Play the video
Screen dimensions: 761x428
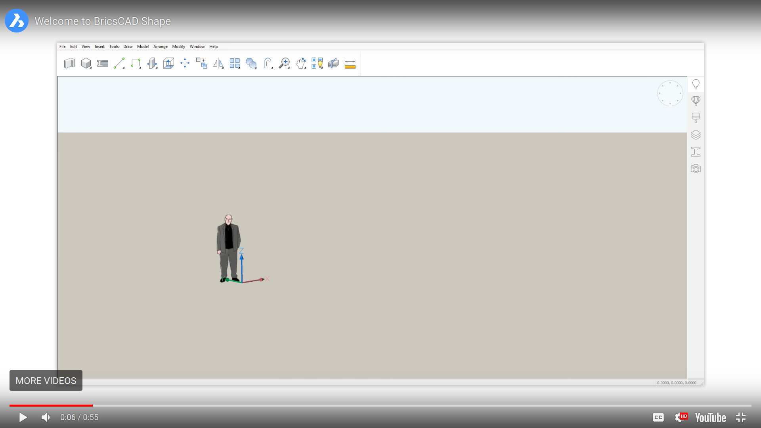[x=23, y=417]
